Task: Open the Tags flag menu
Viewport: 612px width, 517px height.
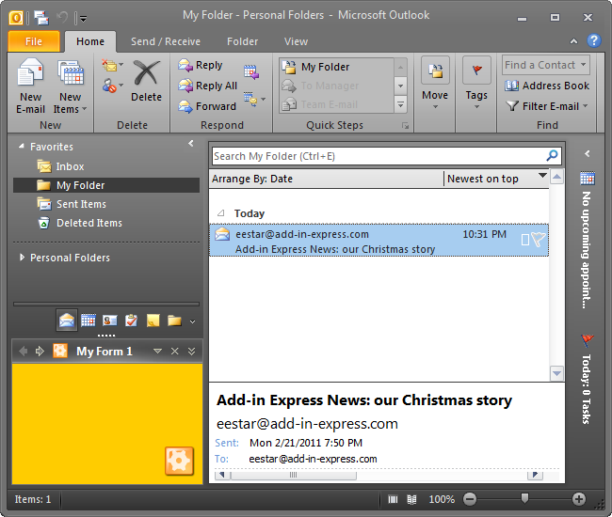Action: 476,84
